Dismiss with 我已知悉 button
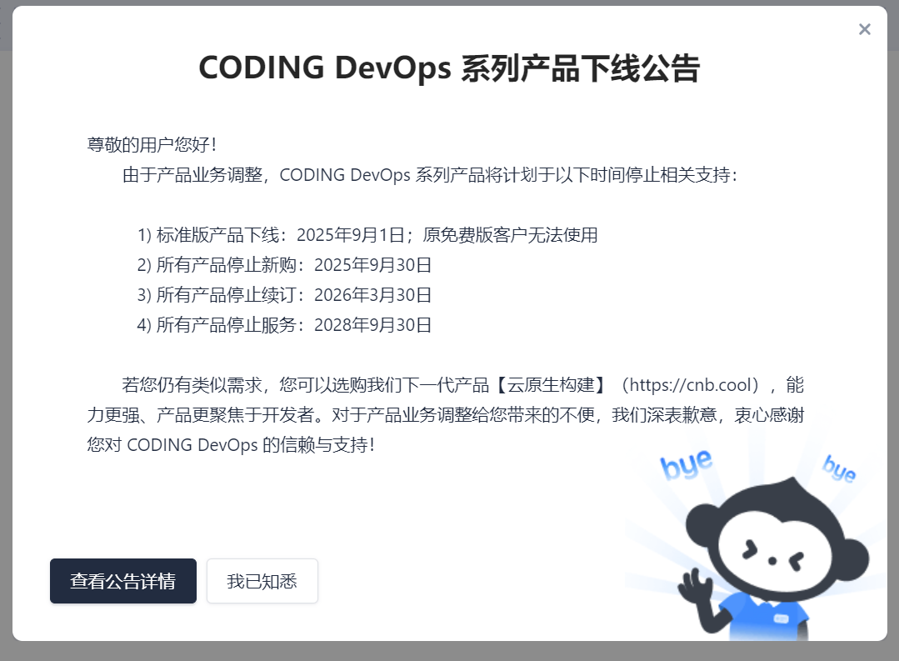Image resolution: width=899 pixels, height=661 pixels. [x=262, y=581]
